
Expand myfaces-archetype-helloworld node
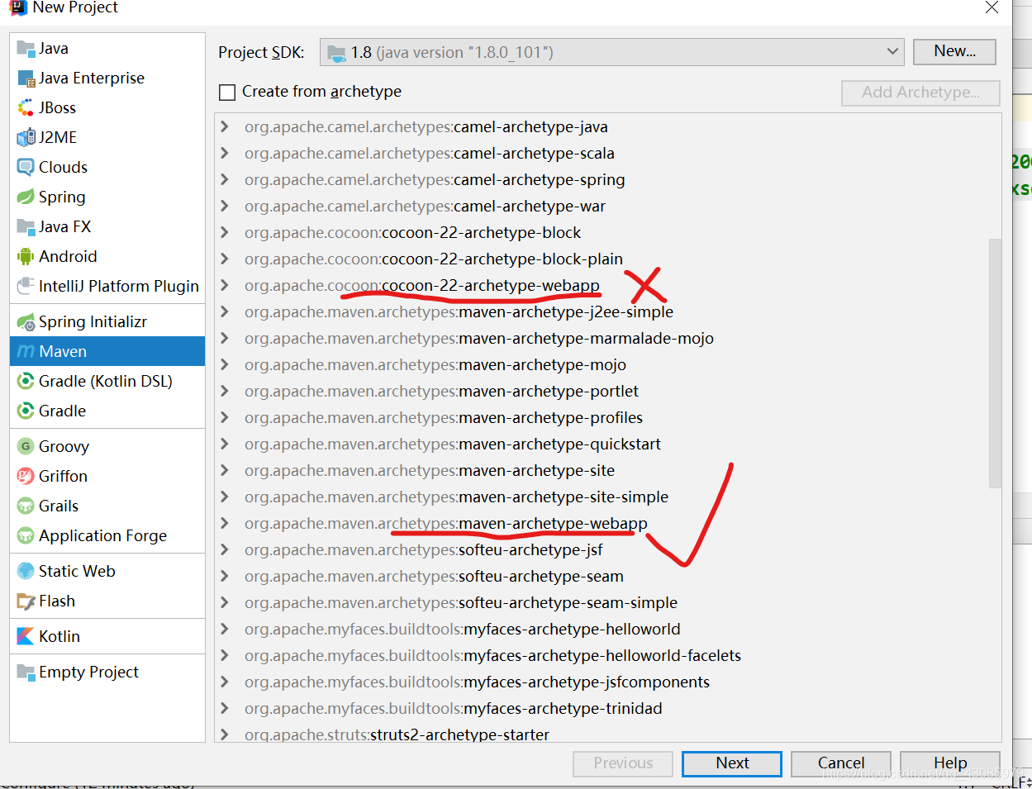tap(224, 629)
